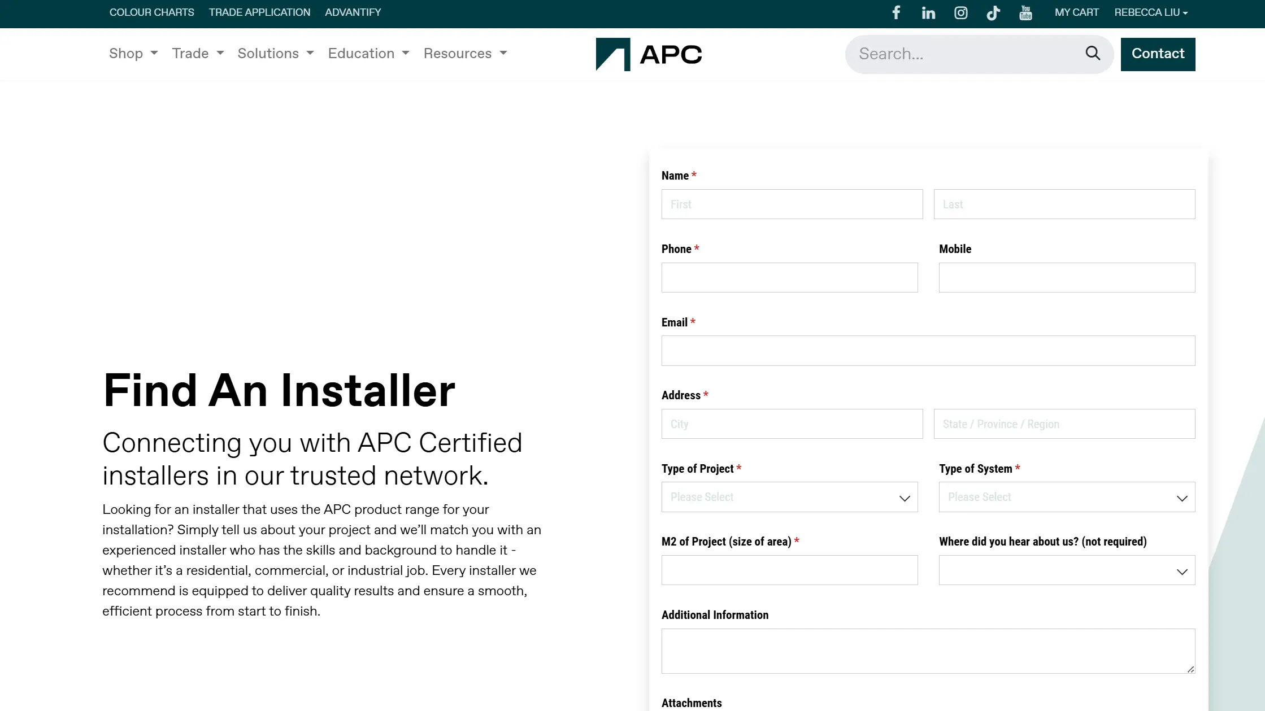Click the First name field
This screenshot has height=711, width=1265.
(792, 204)
